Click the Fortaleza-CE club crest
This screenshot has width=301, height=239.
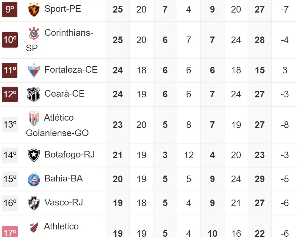(x=34, y=70)
